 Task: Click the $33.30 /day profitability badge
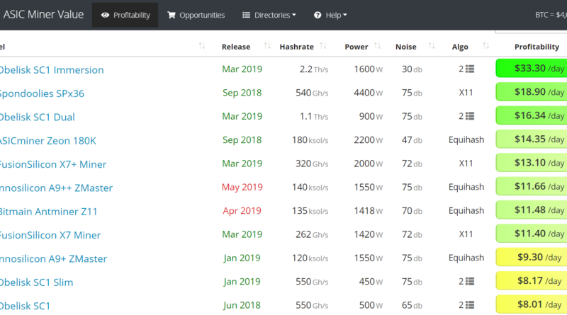[x=532, y=68]
